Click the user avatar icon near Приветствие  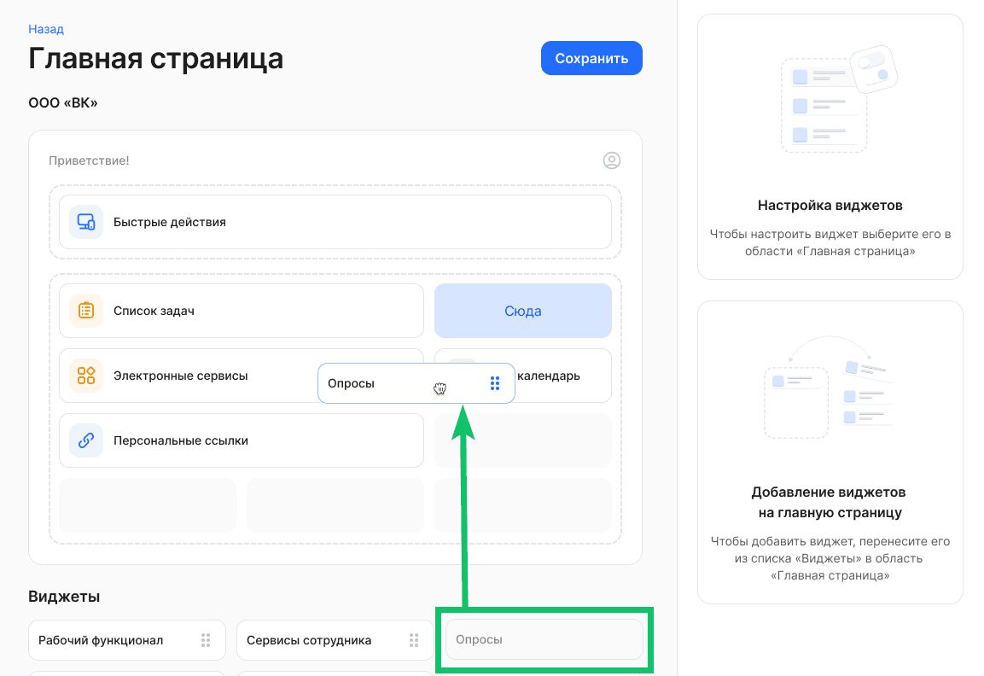point(612,160)
